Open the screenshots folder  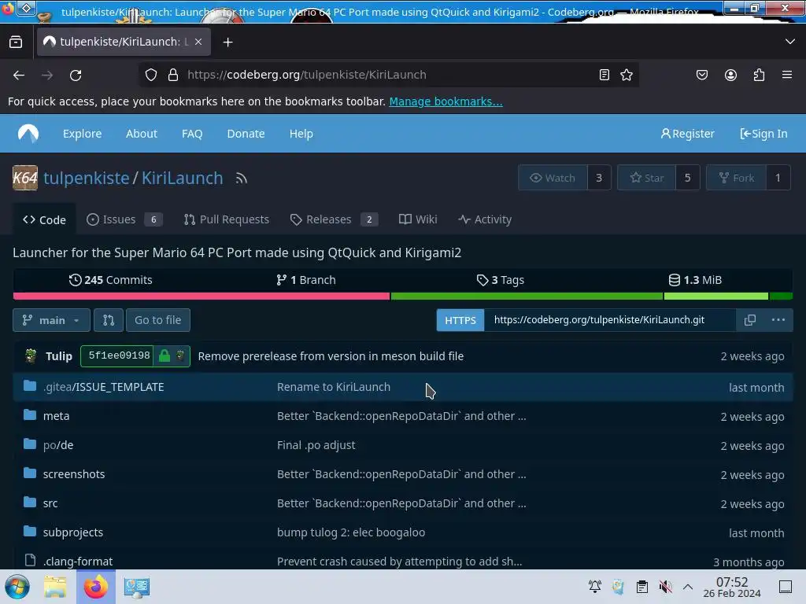pyautogui.click(x=74, y=474)
